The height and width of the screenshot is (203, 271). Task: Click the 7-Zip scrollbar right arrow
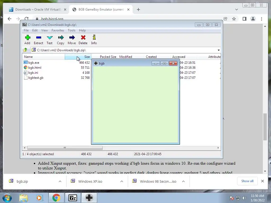pyautogui.click(x=218, y=148)
